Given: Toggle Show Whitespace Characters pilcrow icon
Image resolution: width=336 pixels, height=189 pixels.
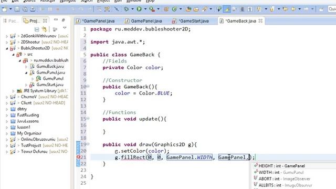Looking at the screenshot, I should [250, 9].
